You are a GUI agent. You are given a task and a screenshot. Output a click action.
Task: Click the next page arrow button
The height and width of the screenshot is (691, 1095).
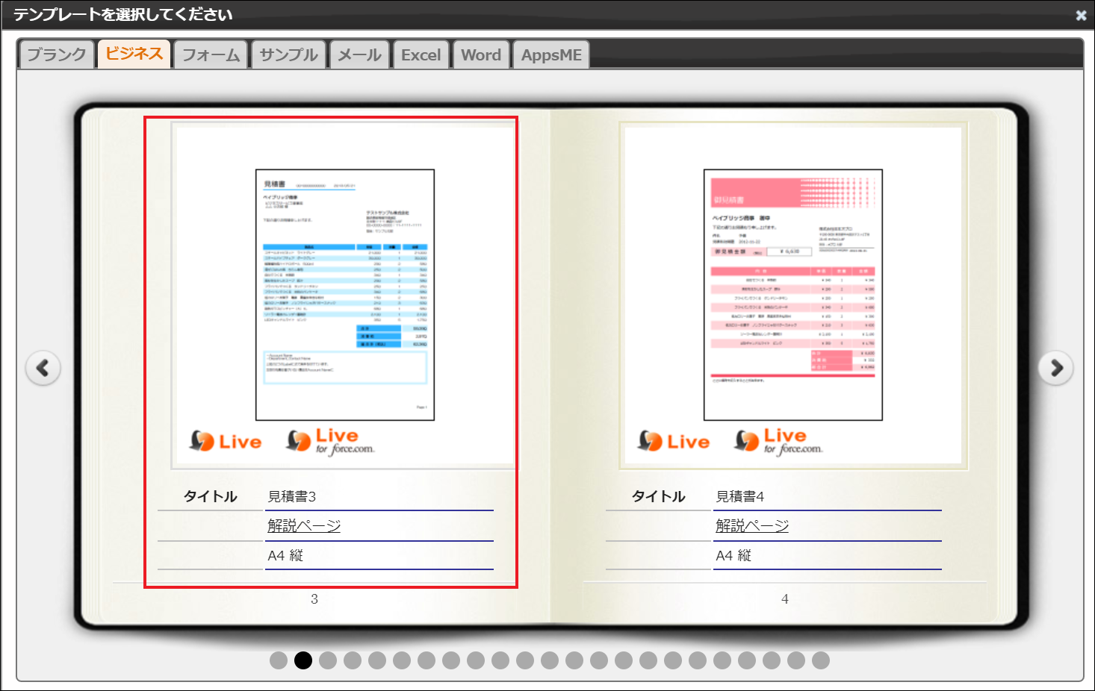pos(1055,368)
